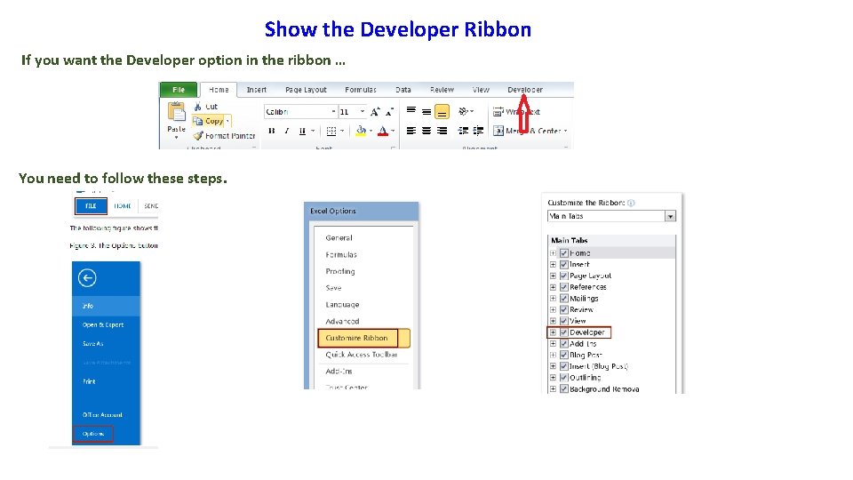Apply the Fill Color bucket
853x480 pixels.
361,131
